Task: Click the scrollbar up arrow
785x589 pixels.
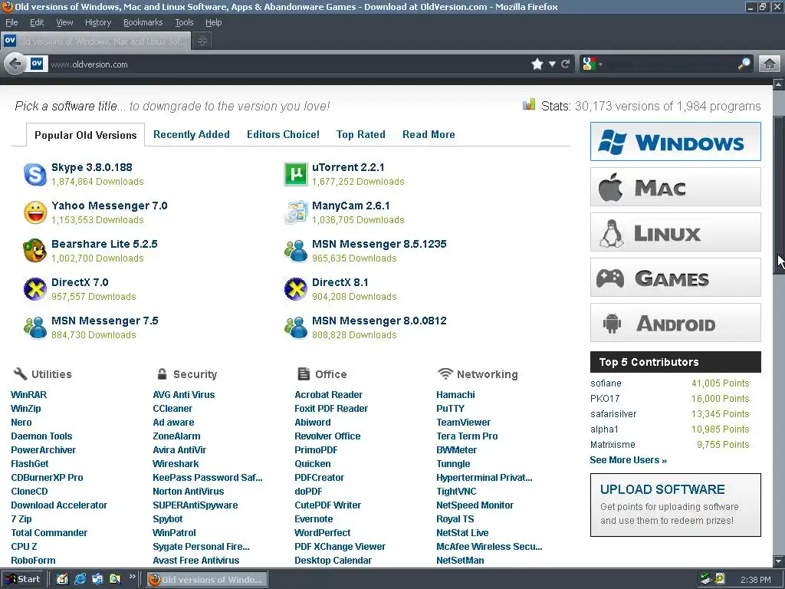Action: [779, 84]
